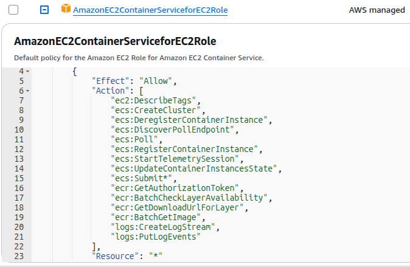
Task: Fold the Action array at line 6 arrow
Action: (28, 91)
